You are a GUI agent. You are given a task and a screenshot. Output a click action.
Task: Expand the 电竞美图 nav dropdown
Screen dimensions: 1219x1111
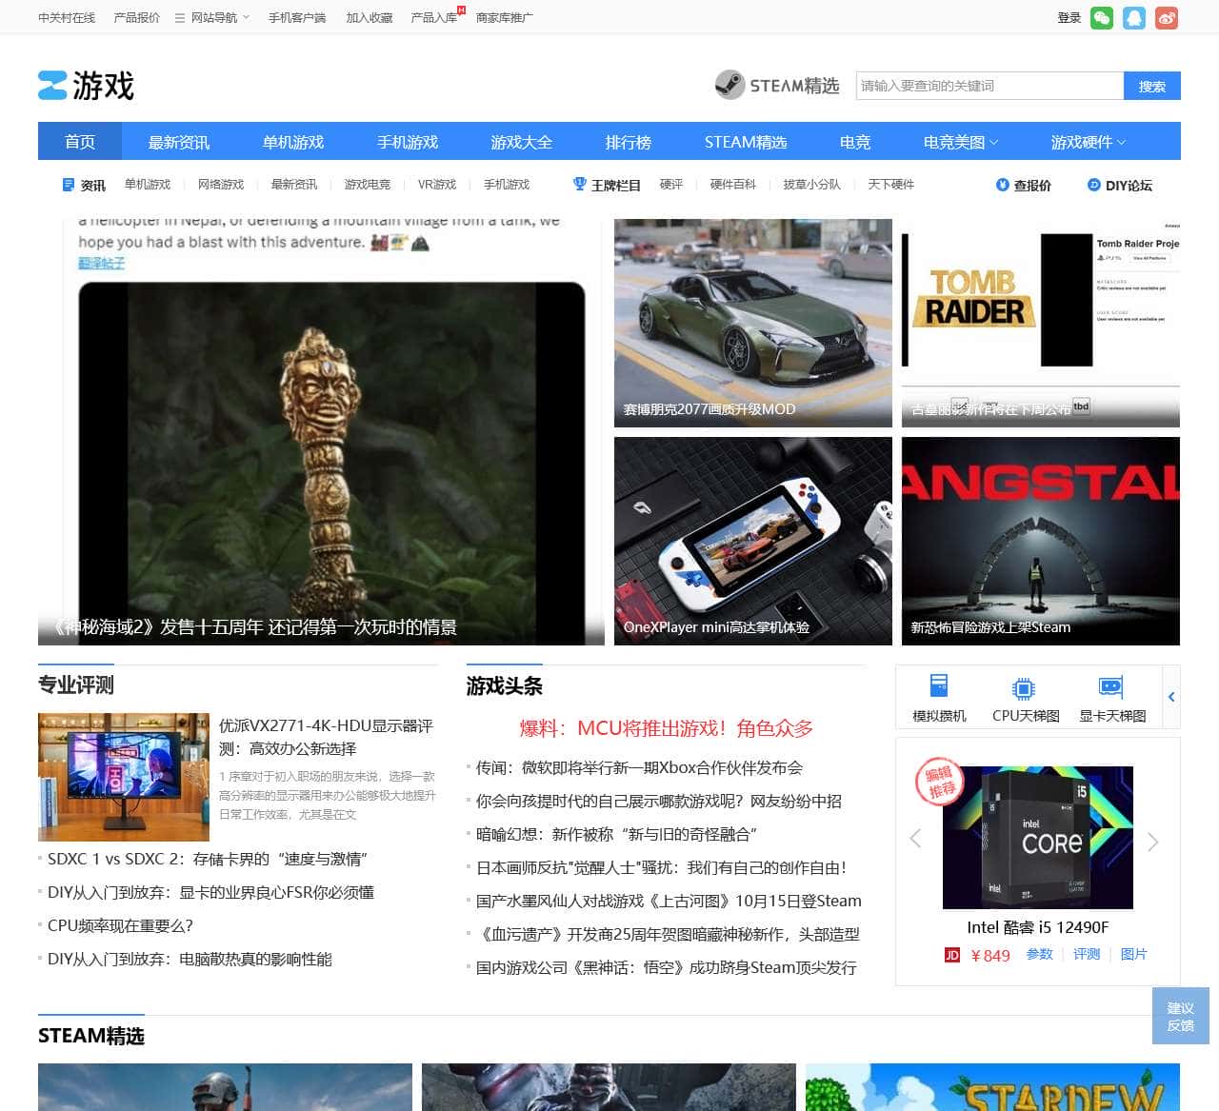994,142
